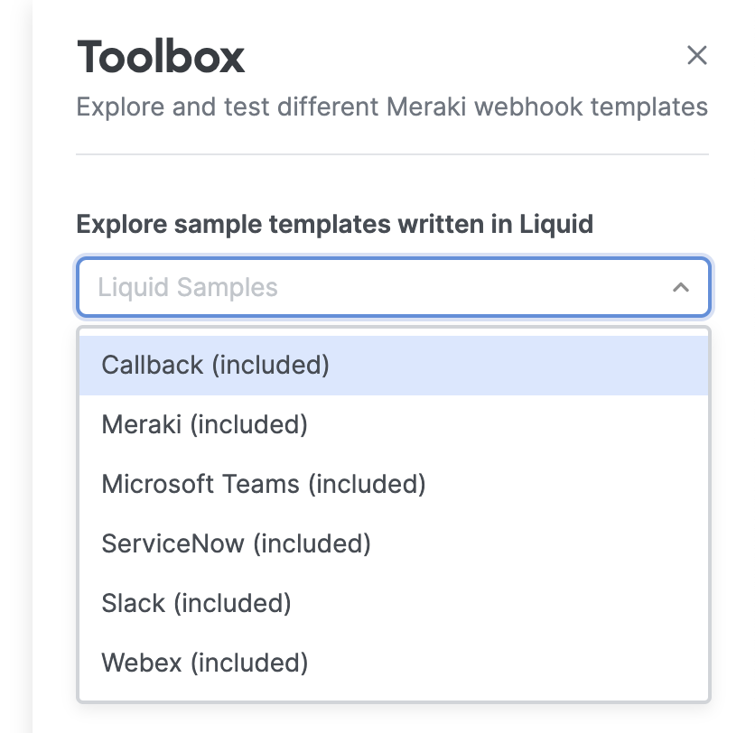Image resolution: width=755 pixels, height=733 pixels.
Task: Choose the Slack (included) sample
Action: click(x=394, y=603)
